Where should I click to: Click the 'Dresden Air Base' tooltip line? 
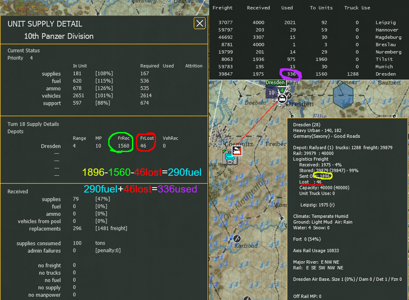pyautogui.click(x=347, y=279)
